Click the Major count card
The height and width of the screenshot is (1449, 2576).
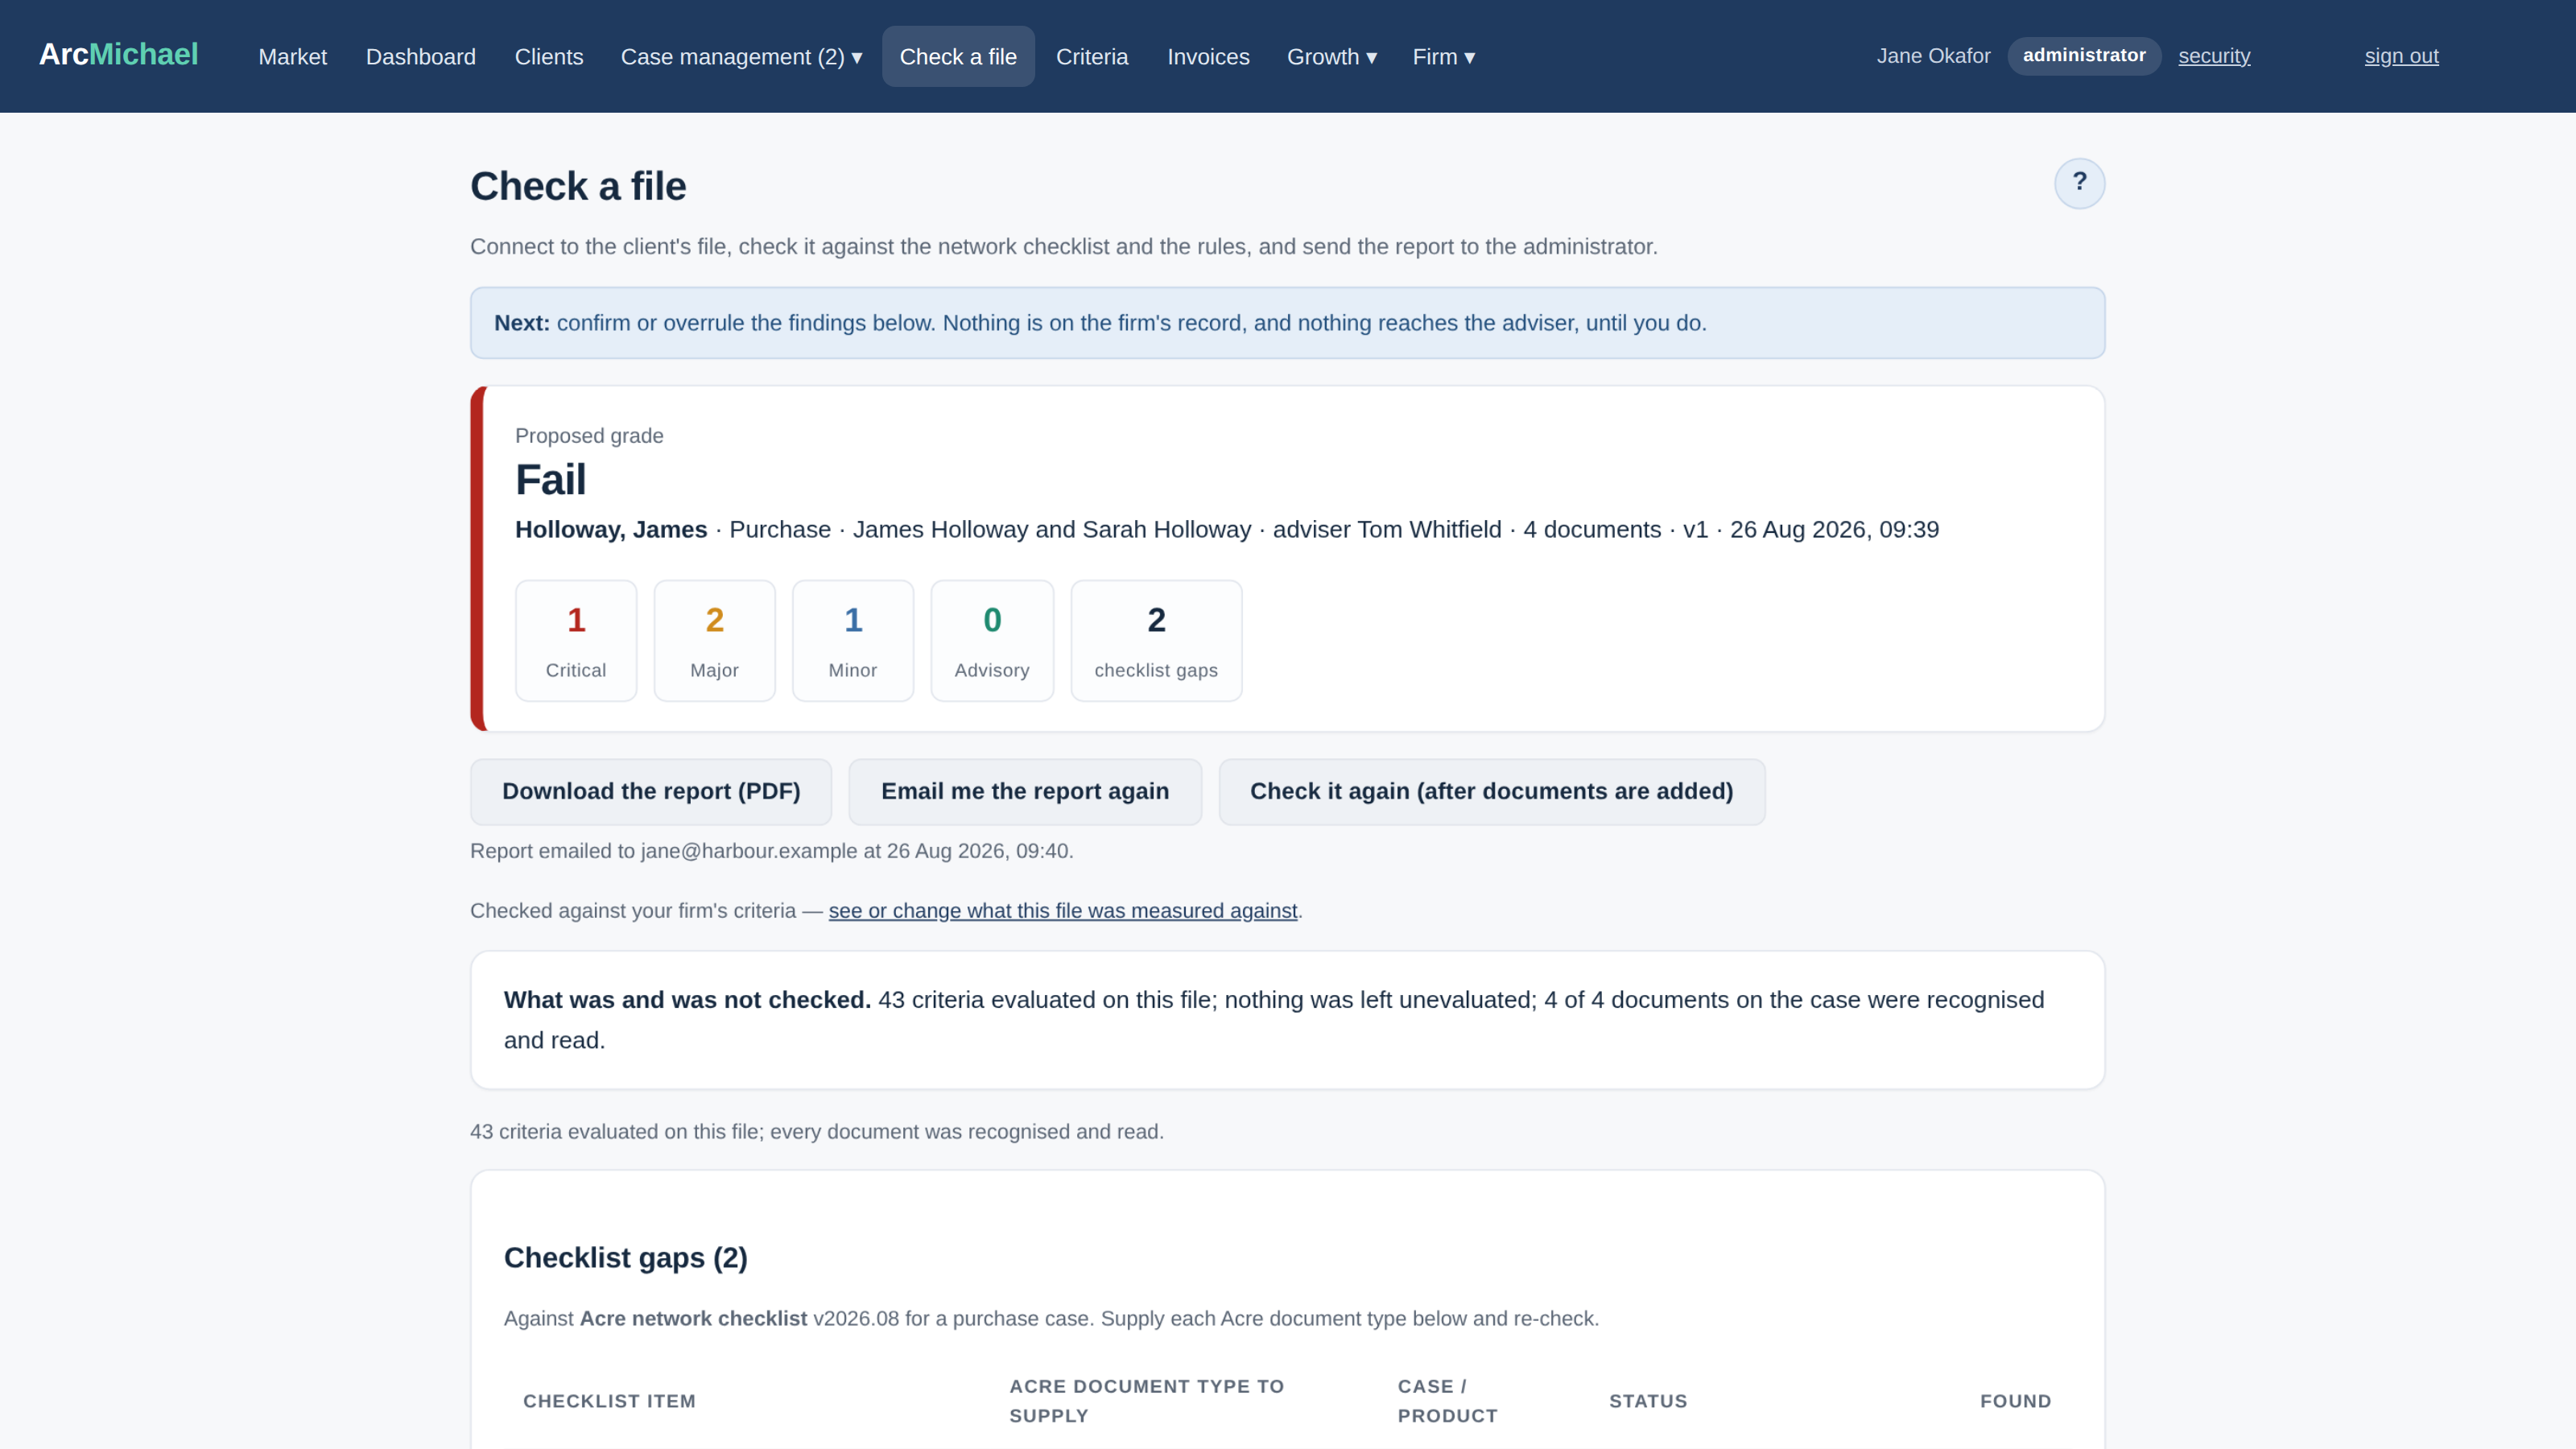(714, 640)
